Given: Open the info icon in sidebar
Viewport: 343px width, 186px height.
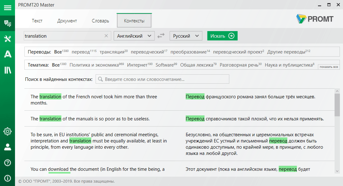Looking at the screenshot, I should 7,178.
